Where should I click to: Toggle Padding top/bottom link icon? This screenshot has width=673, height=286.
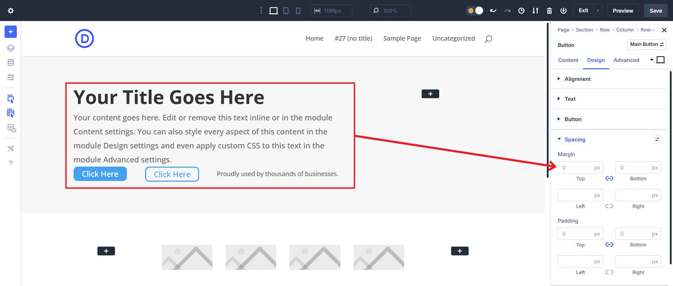(609, 245)
